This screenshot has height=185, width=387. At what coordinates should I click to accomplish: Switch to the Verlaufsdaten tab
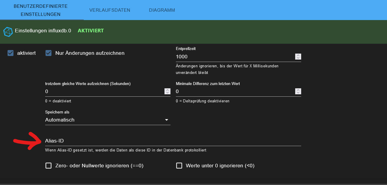110,10
